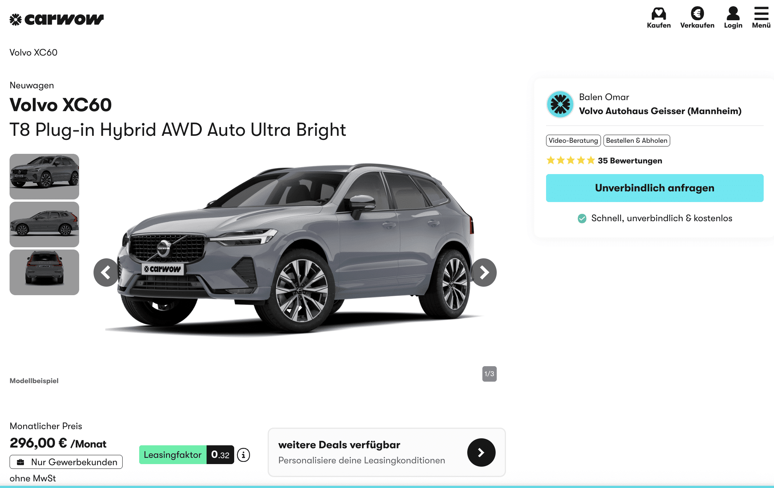Click the Volvo XC60 breadcrumb link
774x488 pixels.
(x=34, y=53)
